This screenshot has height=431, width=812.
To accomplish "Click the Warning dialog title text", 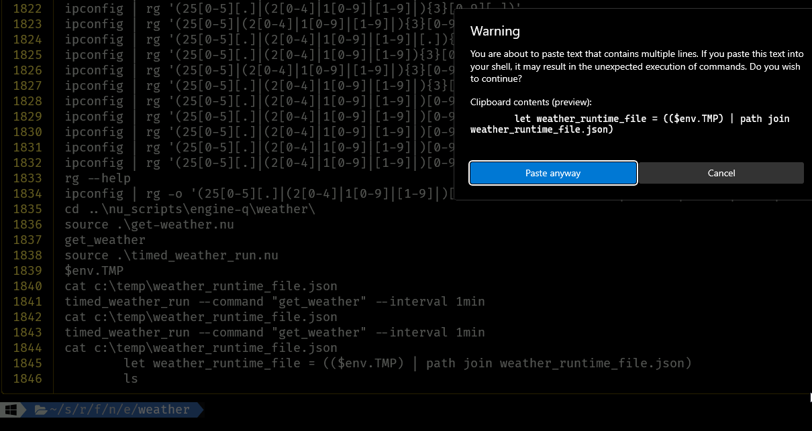I will [495, 31].
